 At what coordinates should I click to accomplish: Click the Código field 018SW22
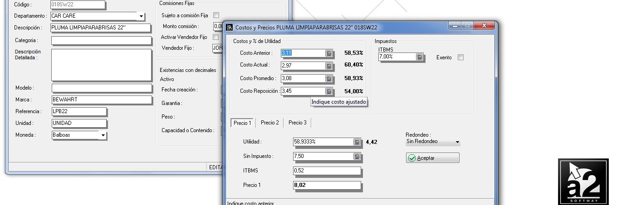point(78,5)
